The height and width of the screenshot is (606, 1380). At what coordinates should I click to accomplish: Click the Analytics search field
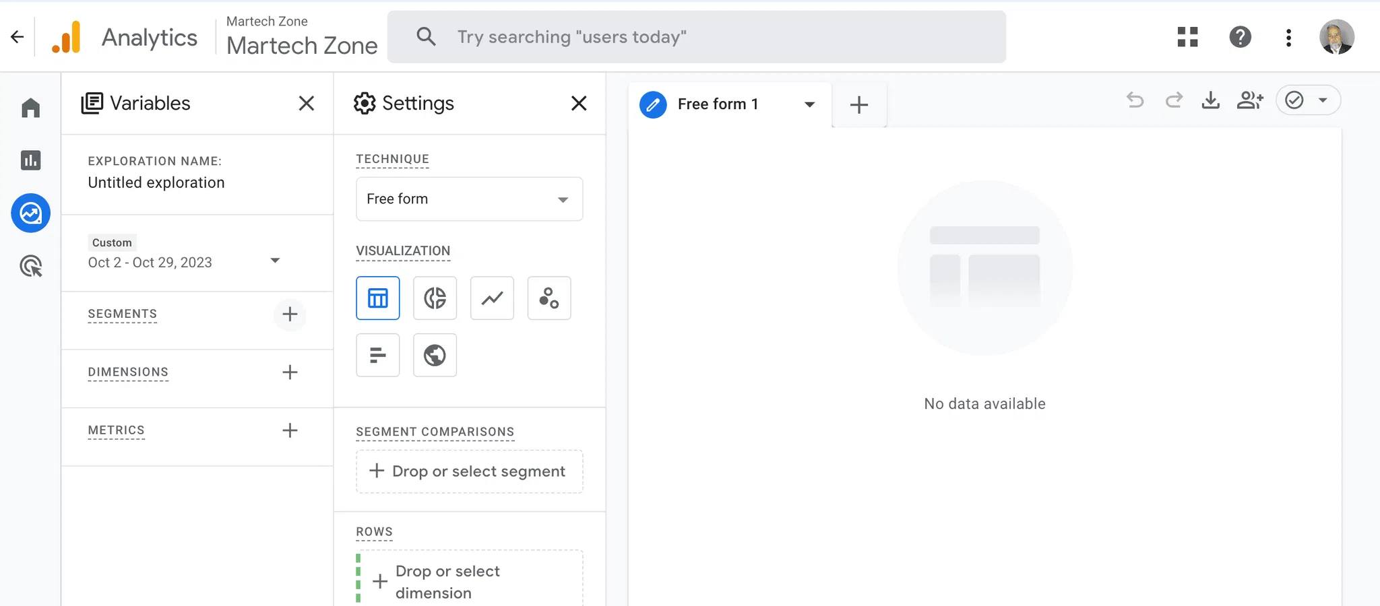click(x=696, y=37)
